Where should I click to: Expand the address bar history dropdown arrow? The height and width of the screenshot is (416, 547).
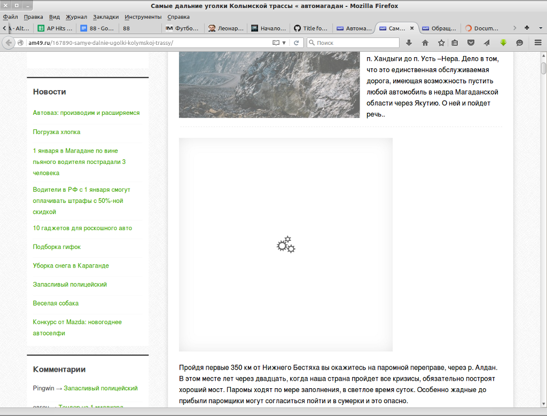coord(284,43)
